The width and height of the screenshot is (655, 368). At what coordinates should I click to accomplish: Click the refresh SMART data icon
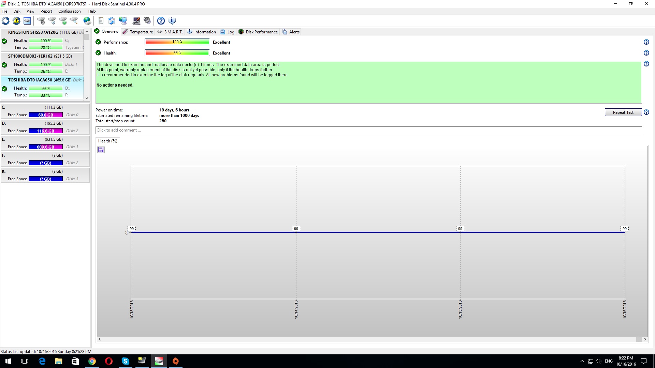point(5,21)
